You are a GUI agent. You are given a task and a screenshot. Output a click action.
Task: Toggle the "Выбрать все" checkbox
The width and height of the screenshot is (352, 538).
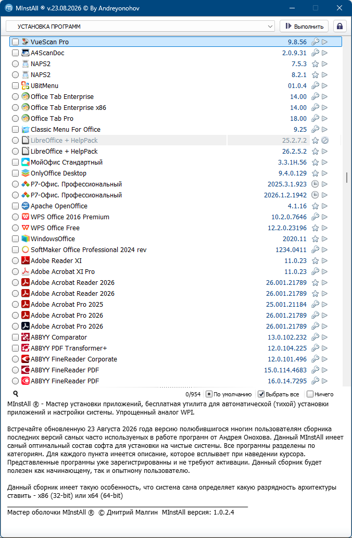(261, 394)
